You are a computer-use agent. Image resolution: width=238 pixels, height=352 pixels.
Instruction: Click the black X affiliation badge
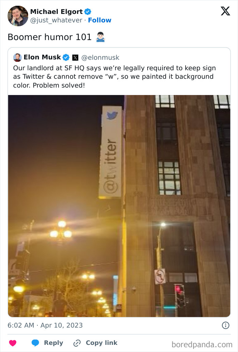point(75,58)
